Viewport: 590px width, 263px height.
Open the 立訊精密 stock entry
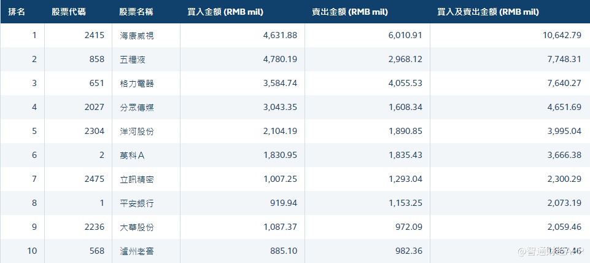[137, 179]
